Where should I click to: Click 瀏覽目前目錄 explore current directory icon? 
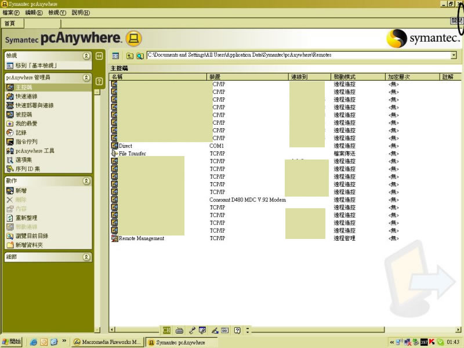click(10, 236)
